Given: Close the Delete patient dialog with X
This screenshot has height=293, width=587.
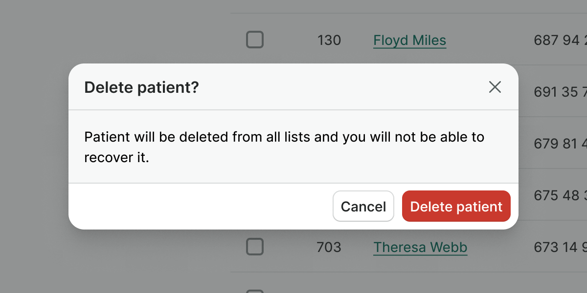Looking at the screenshot, I should 495,87.
